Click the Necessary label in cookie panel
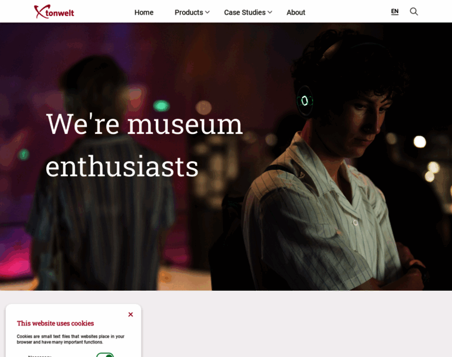The width and height of the screenshot is (452, 357). click(x=40, y=356)
